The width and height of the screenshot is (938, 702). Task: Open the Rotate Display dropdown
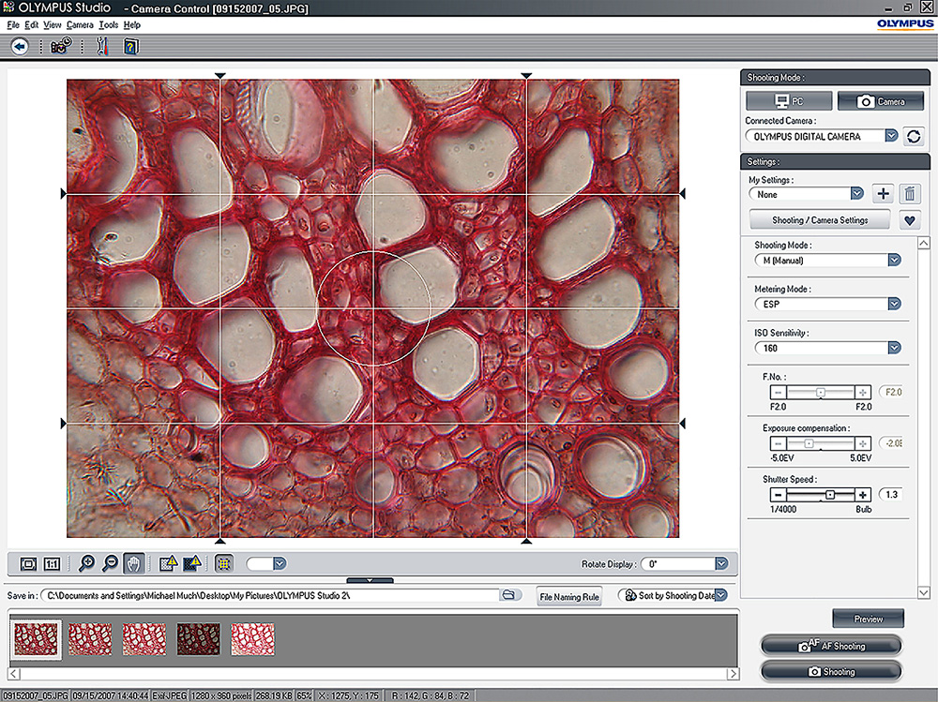click(720, 564)
